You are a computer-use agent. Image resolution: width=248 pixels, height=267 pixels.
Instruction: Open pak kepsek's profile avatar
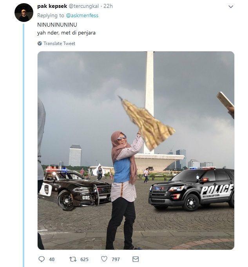click(x=24, y=13)
